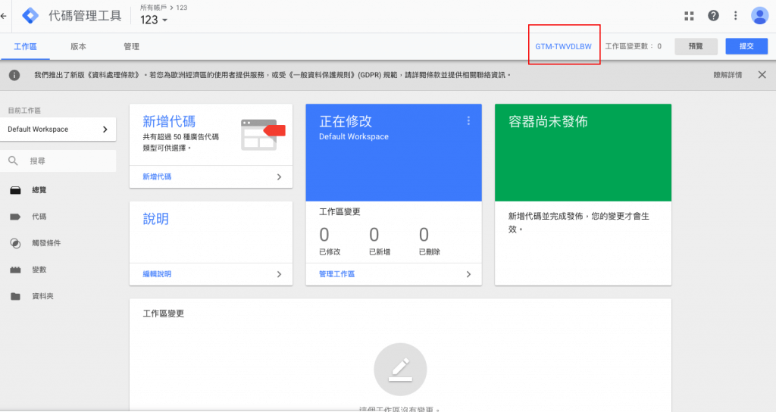Select the 總覽 overview icon in sidebar

pyautogui.click(x=15, y=190)
